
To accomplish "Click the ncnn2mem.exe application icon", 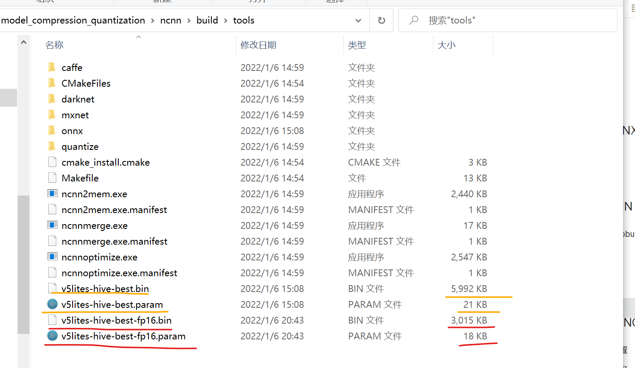I will [52, 193].
